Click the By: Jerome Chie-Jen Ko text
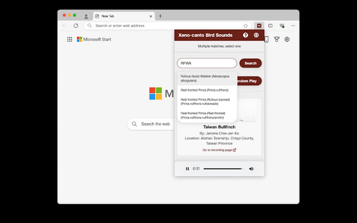The height and width of the screenshot is (223, 357). pos(219,134)
